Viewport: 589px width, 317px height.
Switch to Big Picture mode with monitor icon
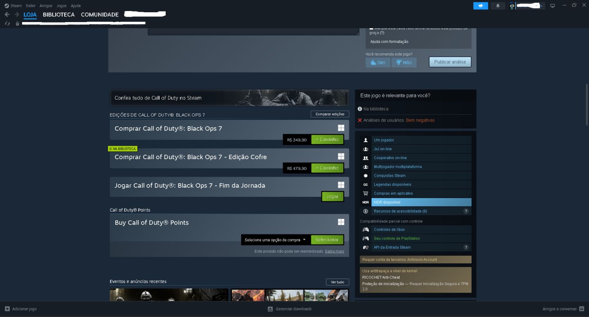click(x=553, y=6)
